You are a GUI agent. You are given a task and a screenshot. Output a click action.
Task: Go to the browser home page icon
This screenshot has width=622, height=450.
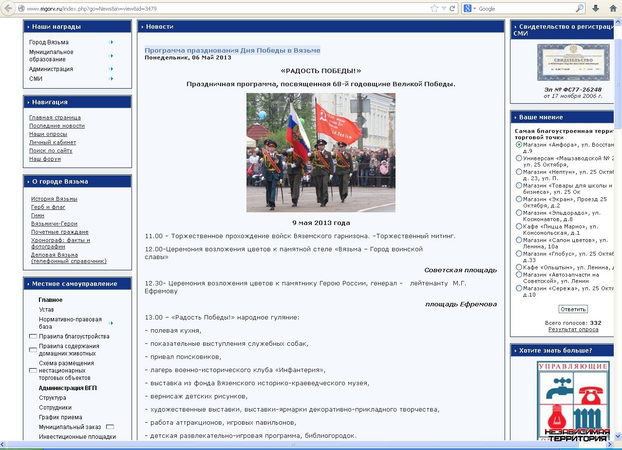[x=612, y=8]
